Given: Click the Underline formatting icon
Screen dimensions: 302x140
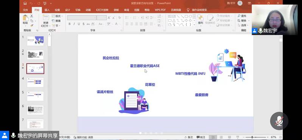Looking at the screenshot, I should click(x=79, y=24).
